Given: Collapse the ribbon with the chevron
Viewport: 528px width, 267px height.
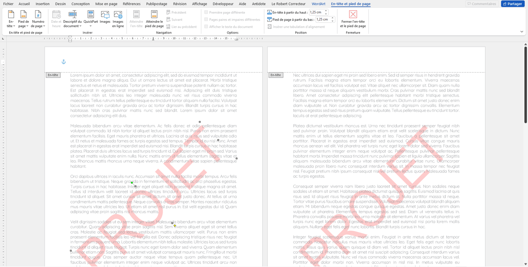Looking at the screenshot, I should [x=522, y=32].
